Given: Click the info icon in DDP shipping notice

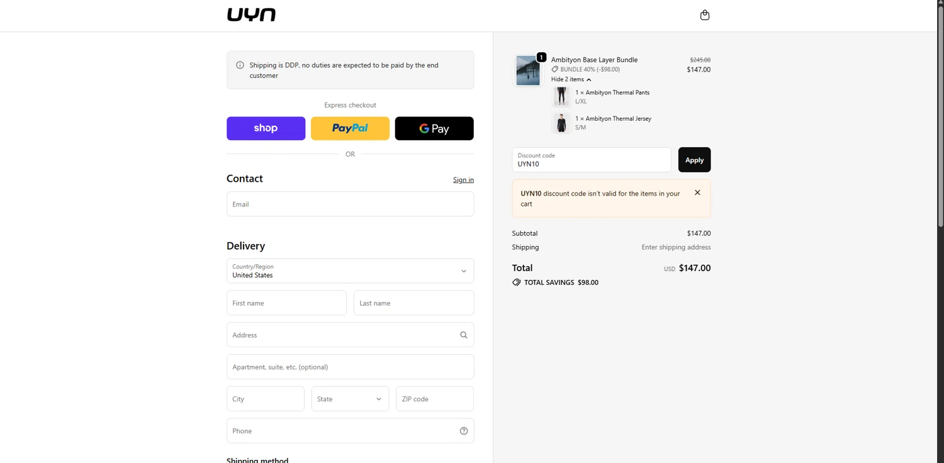Looking at the screenshot, I should coord(240,65).
